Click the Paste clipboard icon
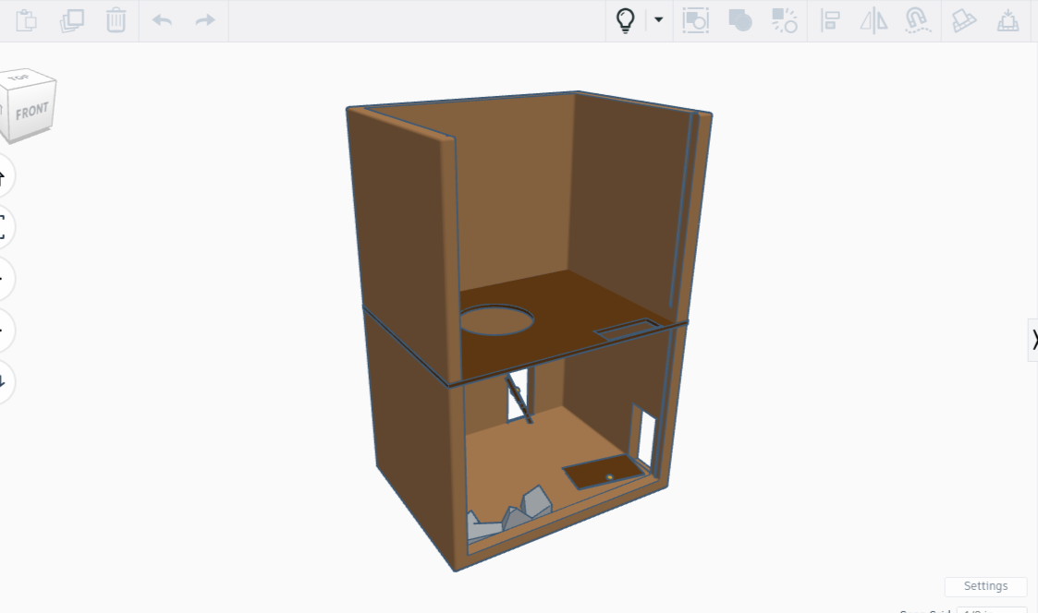 [26, 20]
